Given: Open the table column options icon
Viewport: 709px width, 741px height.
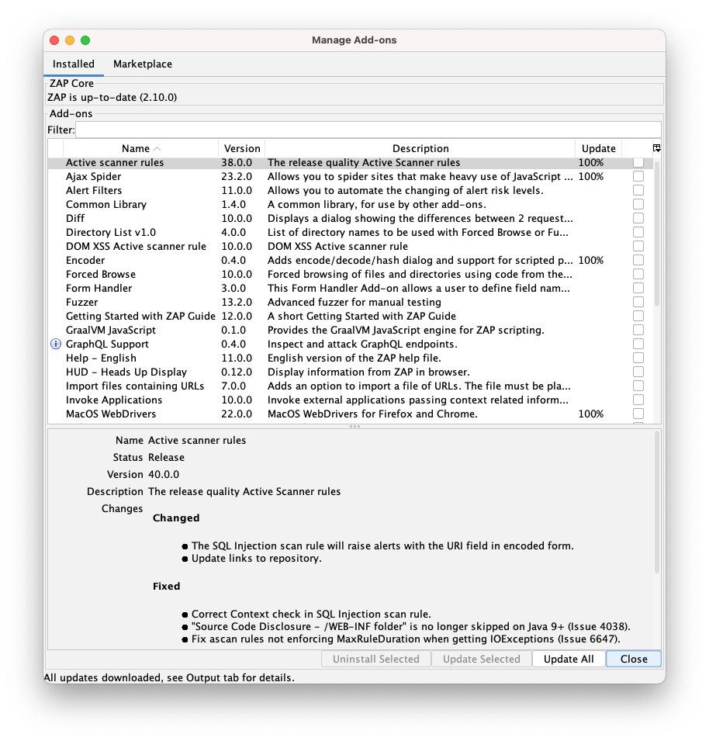Looking at the screenshot, I should (x=656, y=147).
